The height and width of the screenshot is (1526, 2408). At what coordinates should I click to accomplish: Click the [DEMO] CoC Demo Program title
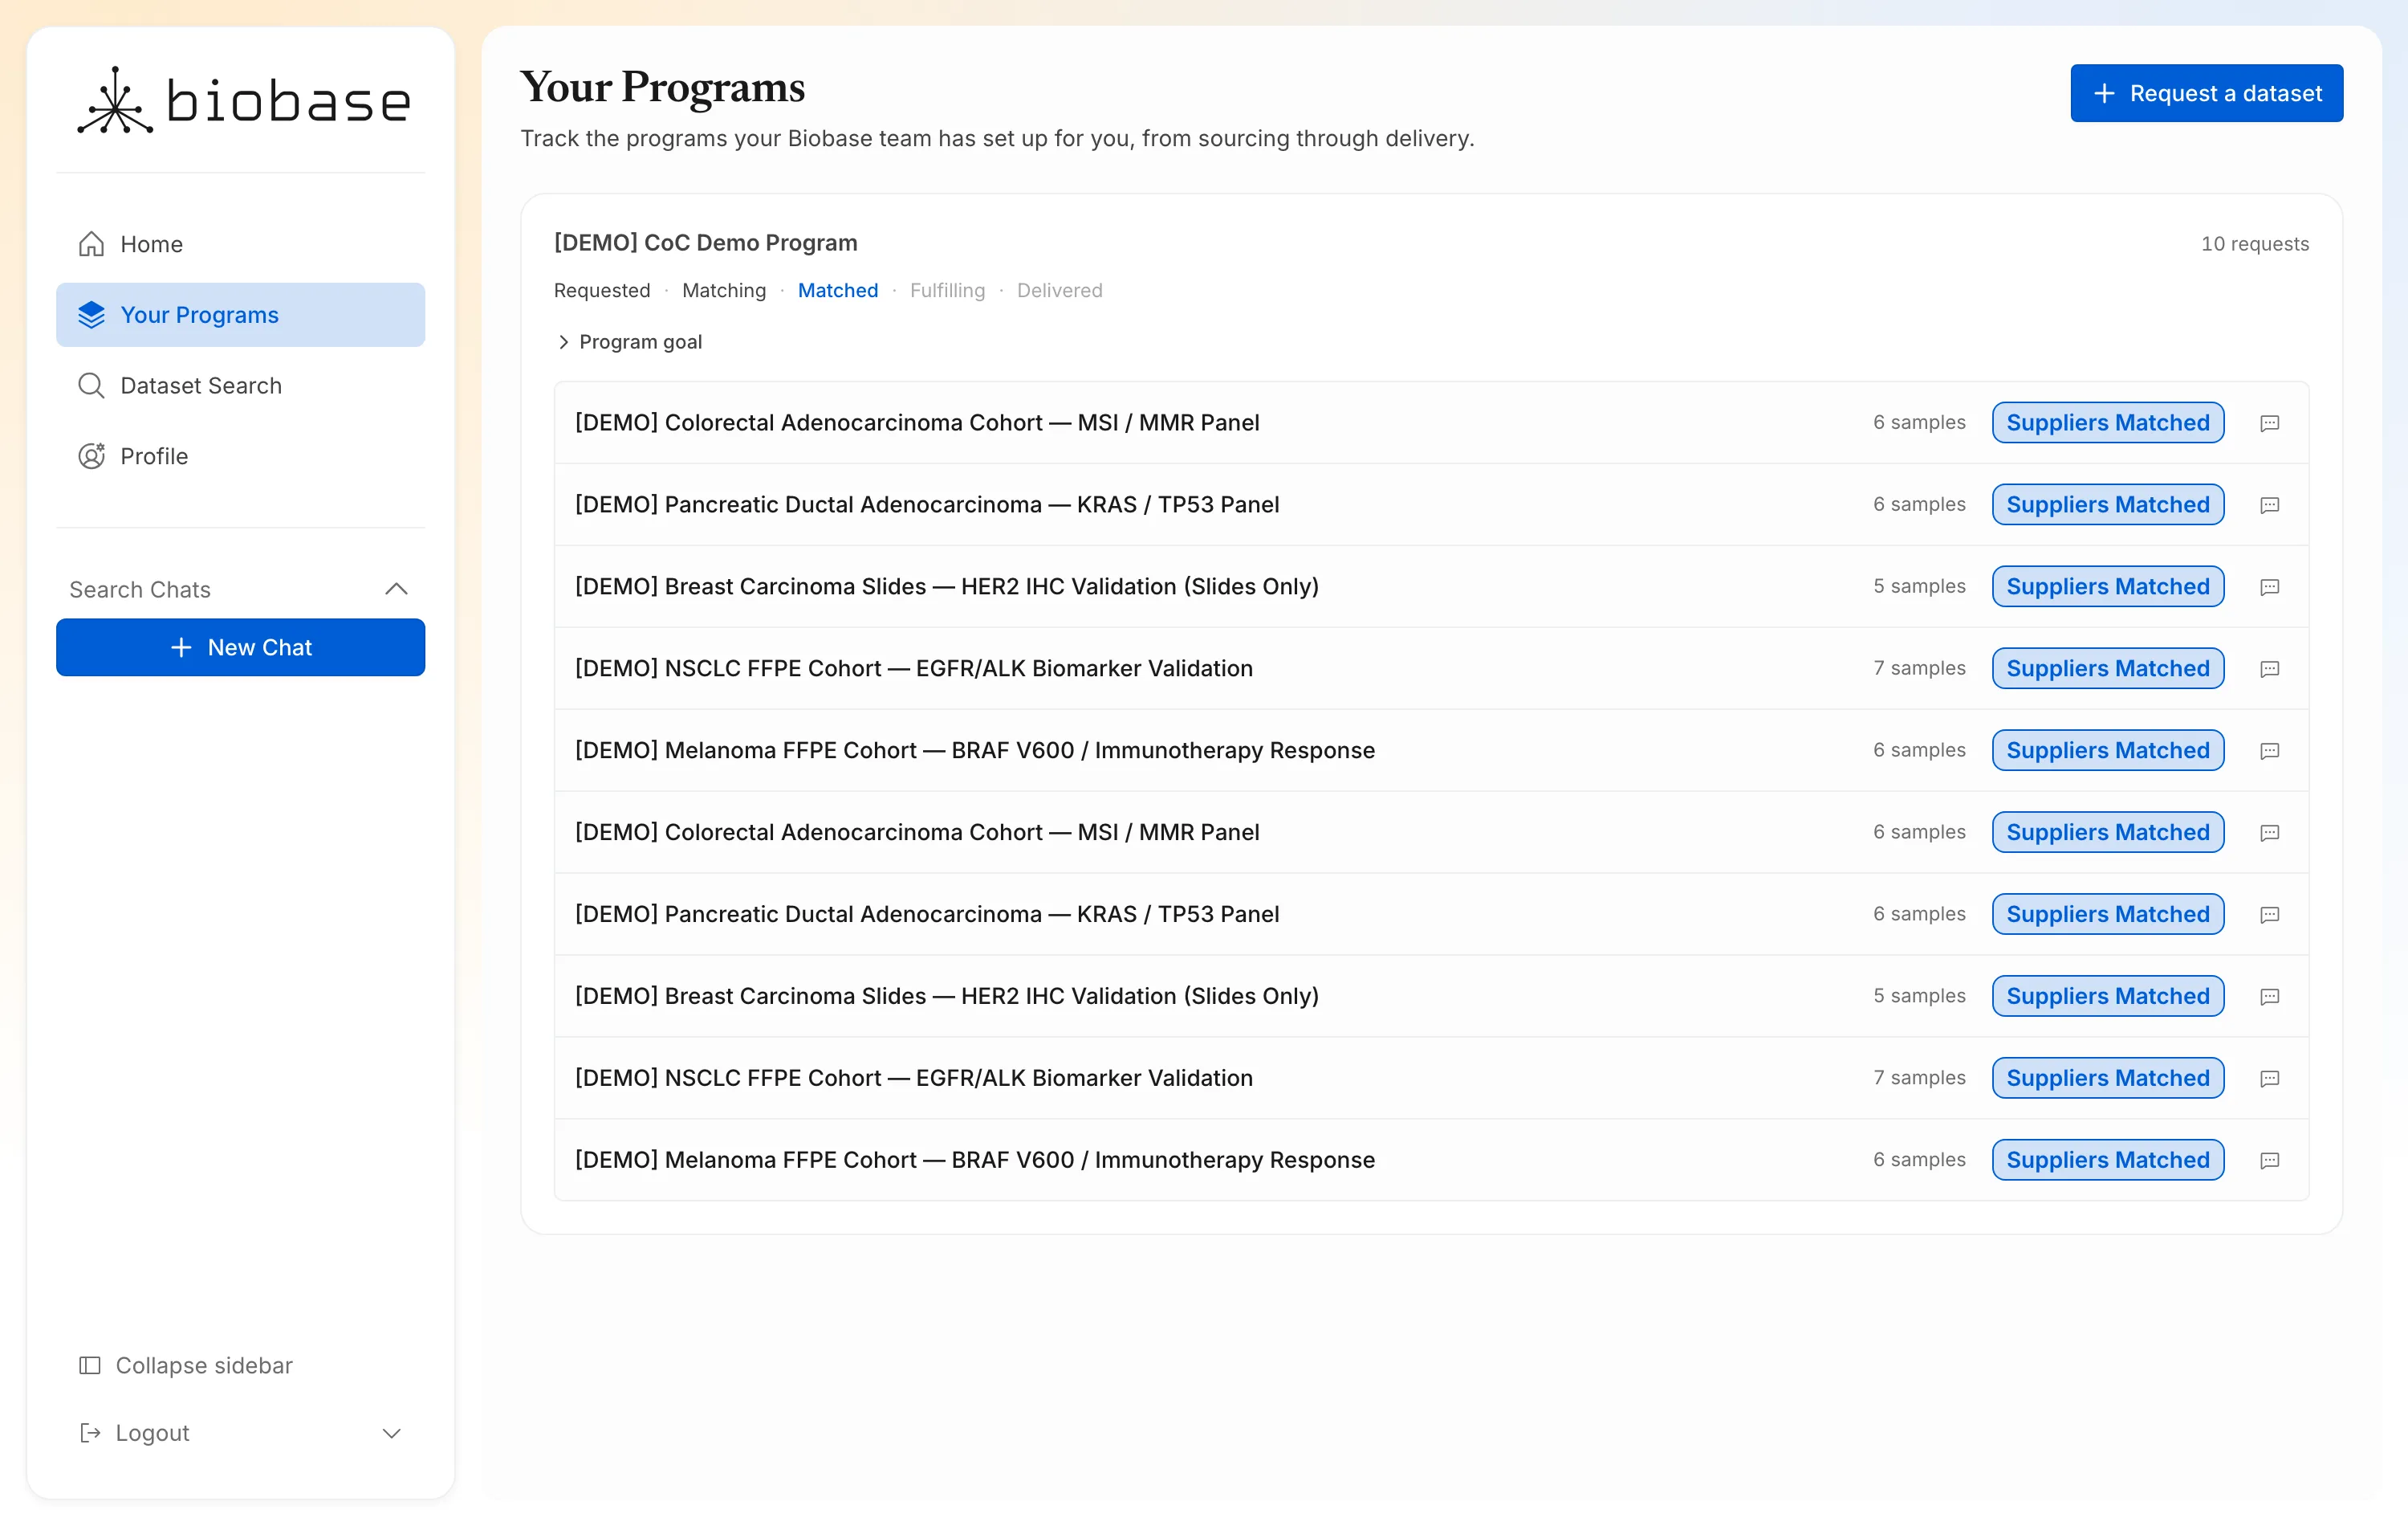tap(705, 243)
